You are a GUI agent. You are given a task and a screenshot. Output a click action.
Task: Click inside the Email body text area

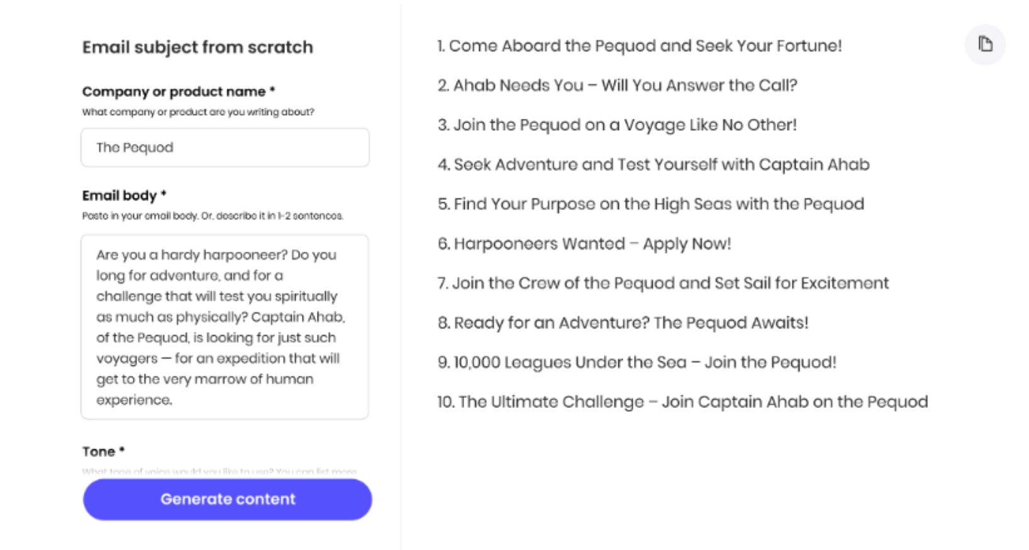point(225,324)
